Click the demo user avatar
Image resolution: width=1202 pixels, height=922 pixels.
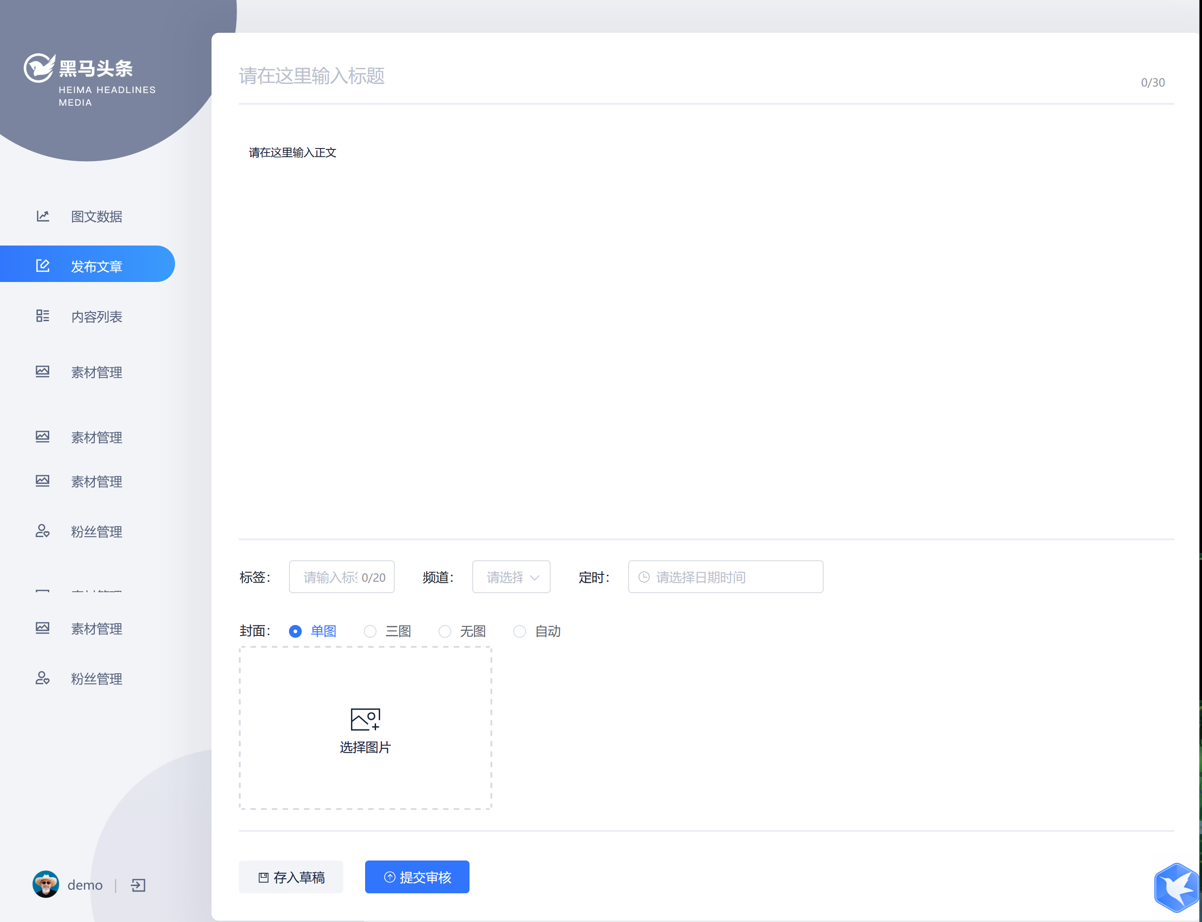pyautogui.click(x=46, y=884)
